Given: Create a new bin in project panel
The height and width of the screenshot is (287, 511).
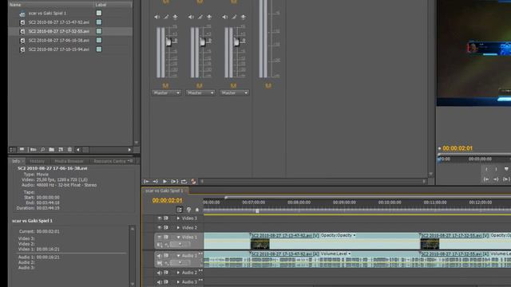Looking at the screenshot, I should 51,150.
